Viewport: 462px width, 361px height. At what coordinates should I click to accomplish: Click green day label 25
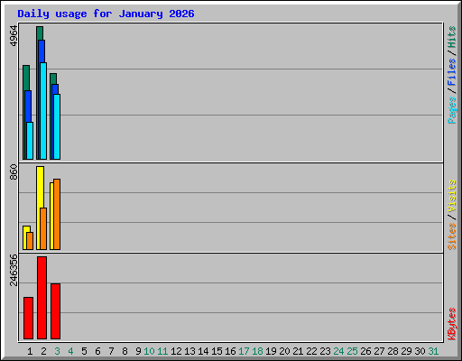coord(352,351)
